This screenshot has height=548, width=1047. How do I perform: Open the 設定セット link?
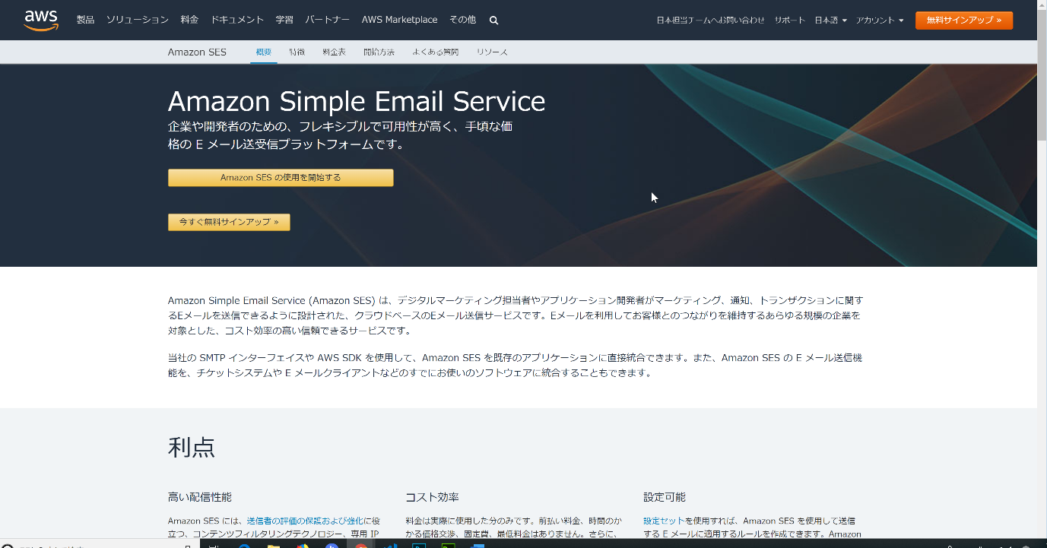point(664,521)
